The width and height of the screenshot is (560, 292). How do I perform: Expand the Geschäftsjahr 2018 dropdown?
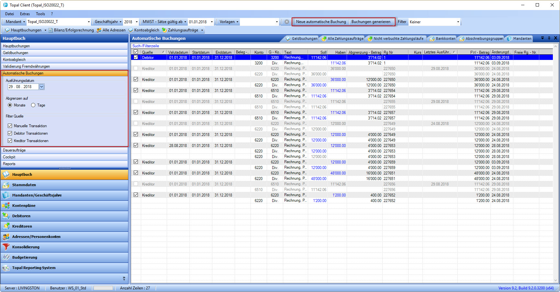pyautogui.click(x=137, y=22)
